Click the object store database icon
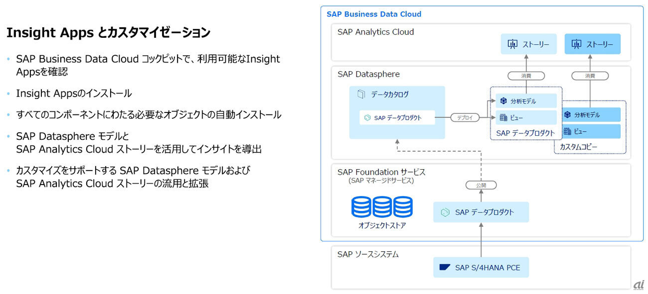Viewport: 648px width, 294px height. click(382, 207)
